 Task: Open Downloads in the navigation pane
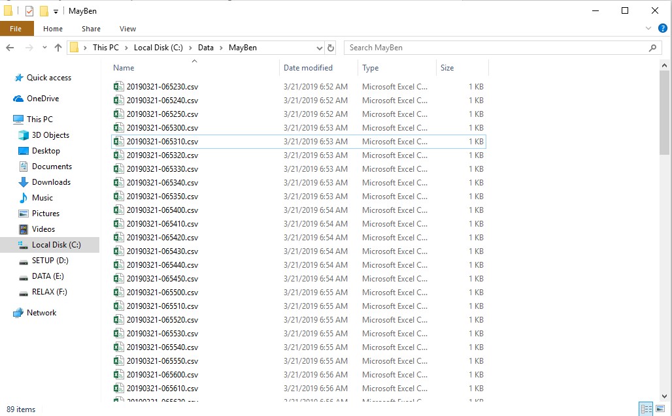tap(51, 182)
